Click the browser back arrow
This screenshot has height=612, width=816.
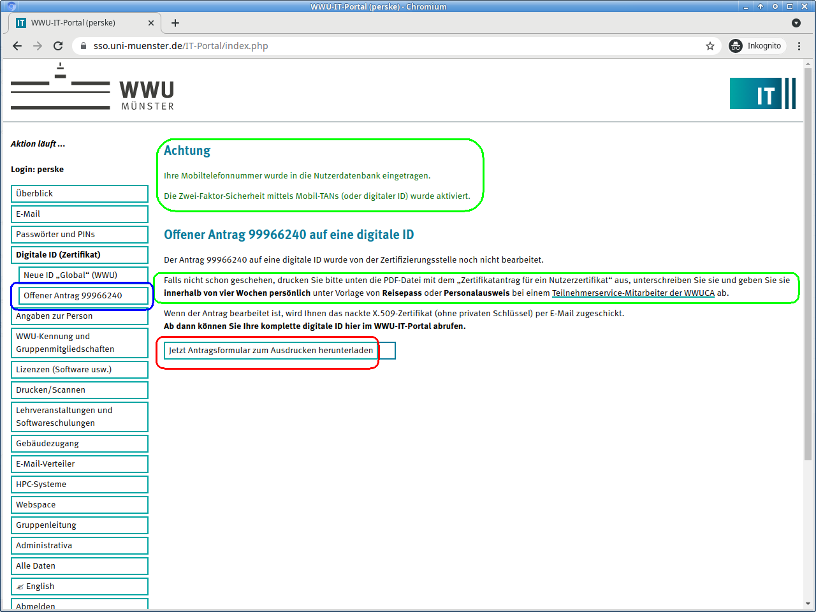click(x=17, y=46)
